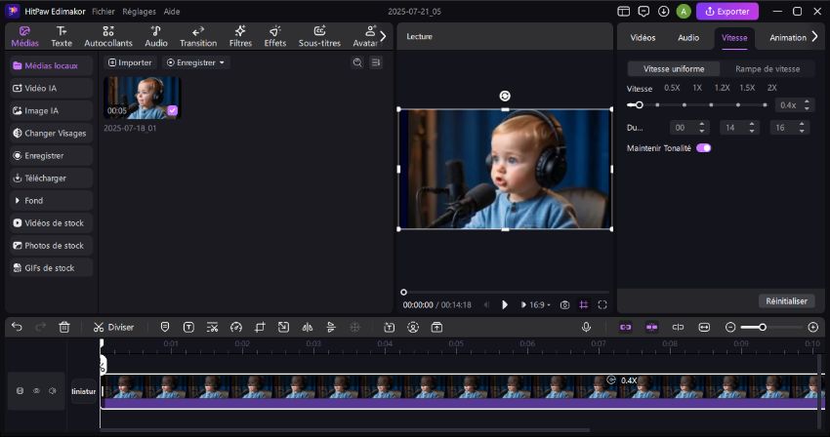Screen dimensions: 830x437
Task: Fit timeline to window icon
Action: pos(704,327)
